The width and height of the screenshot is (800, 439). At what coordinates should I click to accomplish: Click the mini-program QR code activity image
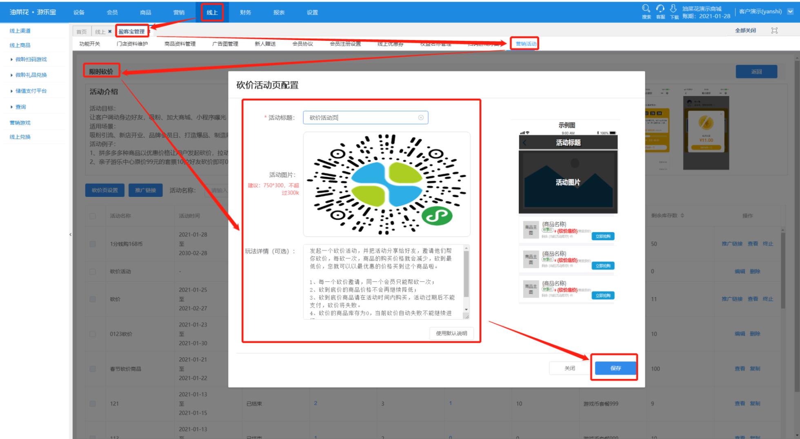[387, 184]
